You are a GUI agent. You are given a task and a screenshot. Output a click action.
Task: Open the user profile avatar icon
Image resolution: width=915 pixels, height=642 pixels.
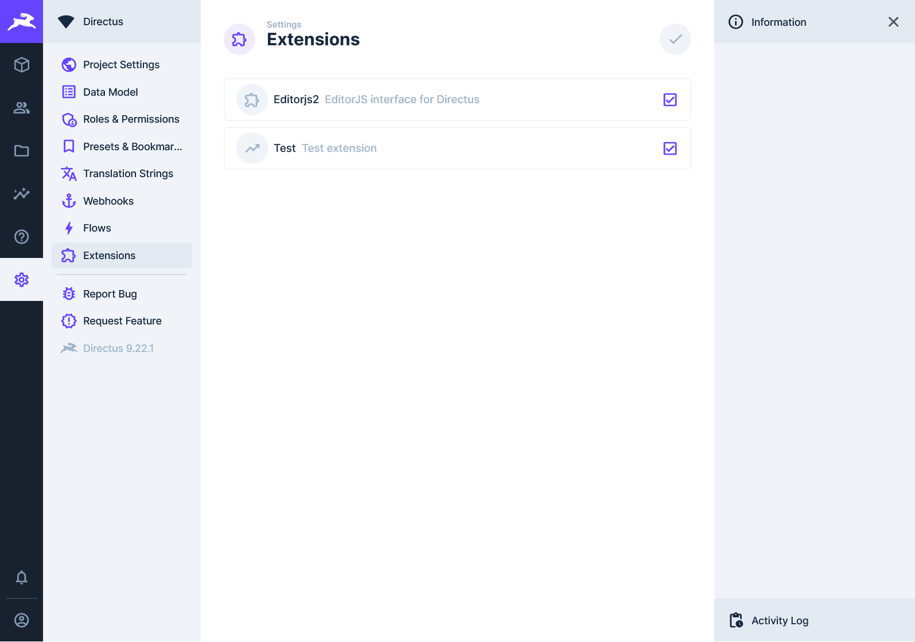tap(21, 620)
